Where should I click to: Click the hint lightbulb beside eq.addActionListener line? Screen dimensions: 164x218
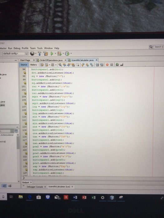(25, 83)
